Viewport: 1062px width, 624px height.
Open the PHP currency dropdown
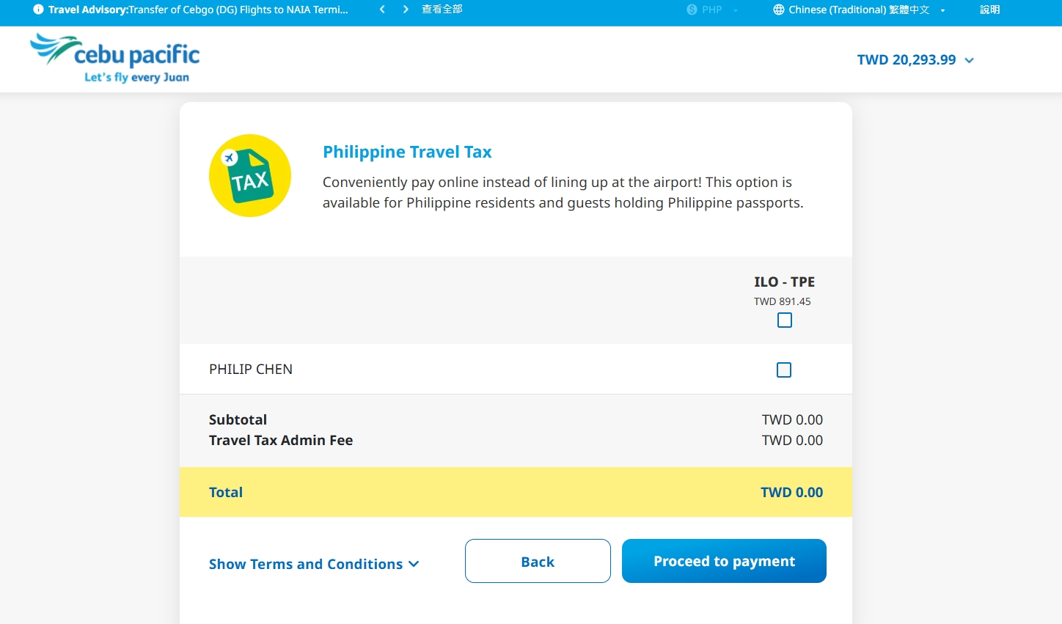pyautogui.click(x=713, y=10)
